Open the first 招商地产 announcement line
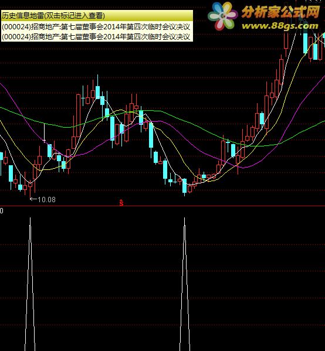Screen dimensions: 325x351 (x=96, y=27)
